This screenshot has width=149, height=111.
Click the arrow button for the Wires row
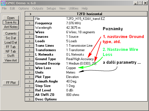[30, 32]
